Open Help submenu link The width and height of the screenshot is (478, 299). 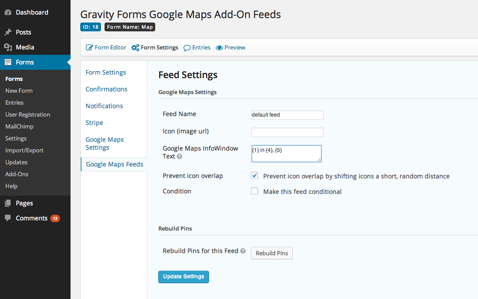pos(11,186)
